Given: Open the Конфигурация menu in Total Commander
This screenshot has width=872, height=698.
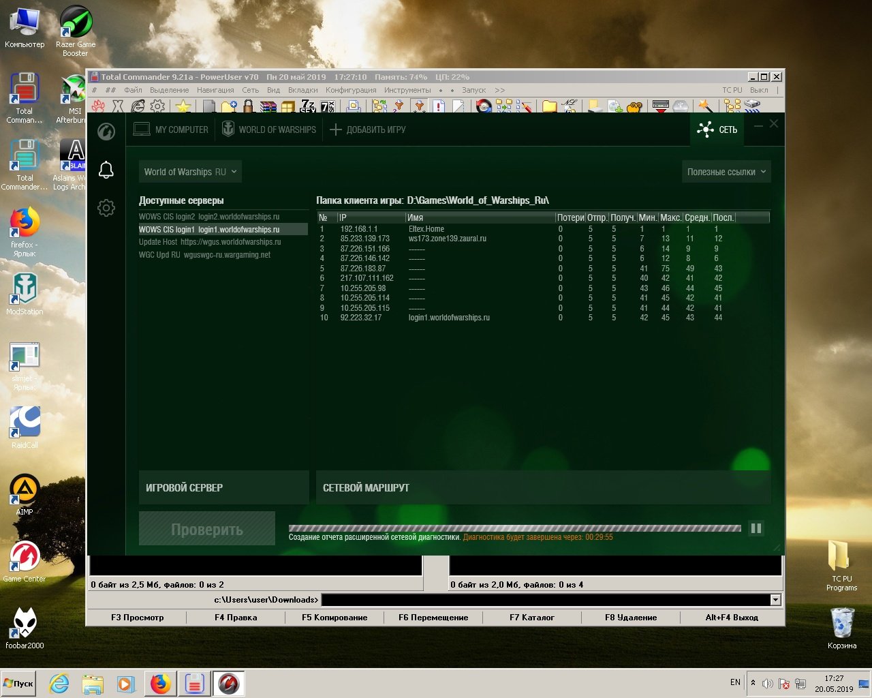Looking at the screenshot, I should coord(351,90).
